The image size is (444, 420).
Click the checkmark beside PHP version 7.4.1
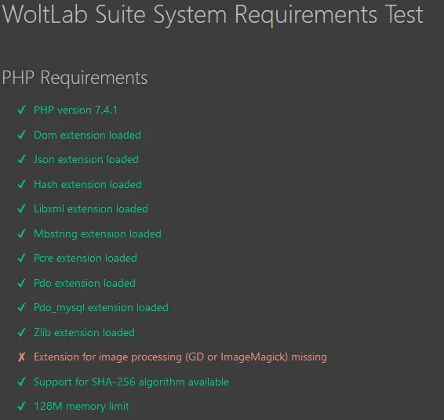pyautogui.click(x=21, y=110)
